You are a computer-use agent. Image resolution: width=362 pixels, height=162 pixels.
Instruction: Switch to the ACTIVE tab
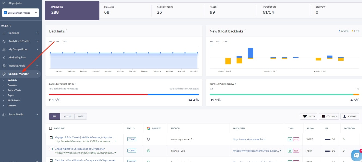coord(67,116)
